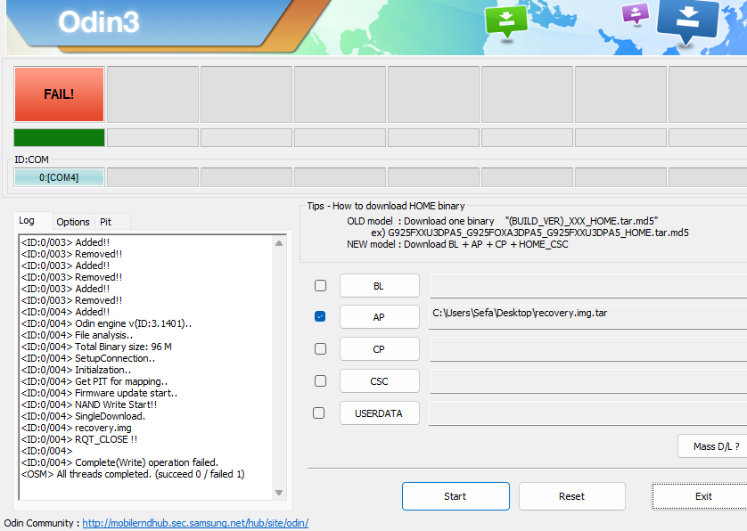The height and width of the screenshot is (531, 747).
Task: Click the 'SetupConnection..' log line
Action: coord(88,358)
